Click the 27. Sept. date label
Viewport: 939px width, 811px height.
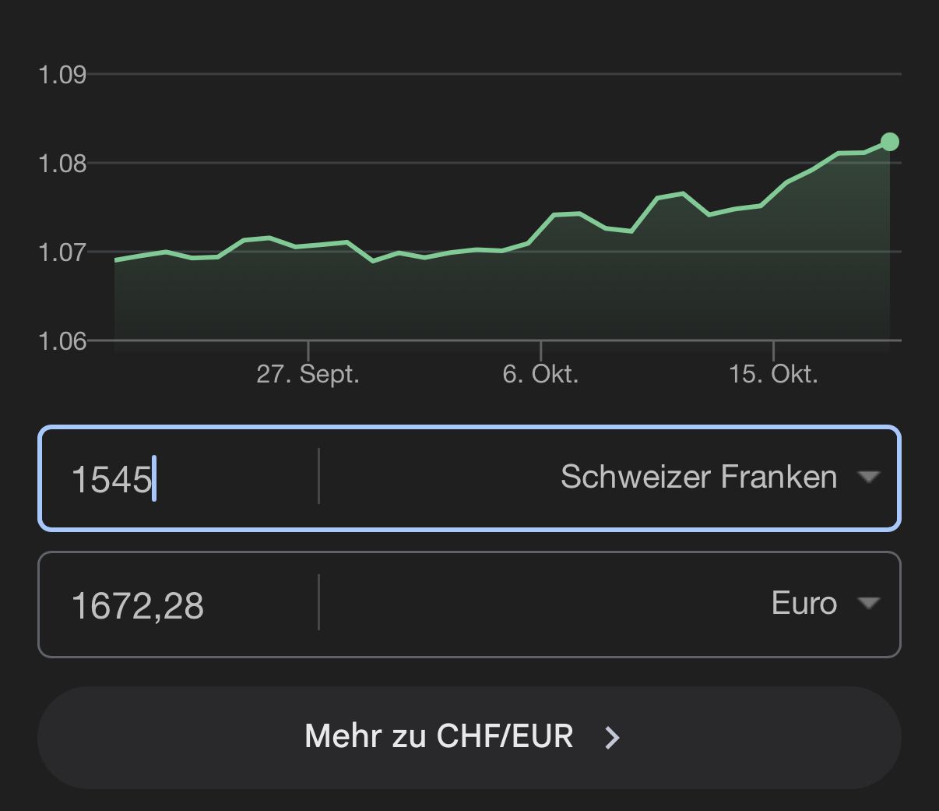[x=308, y=375]
